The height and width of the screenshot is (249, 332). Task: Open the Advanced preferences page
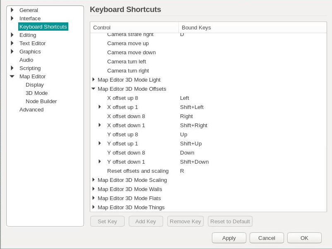pyautogui.click(x=31, y=109)
